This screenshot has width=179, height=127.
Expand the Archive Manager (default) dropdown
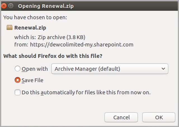[110, 69]
